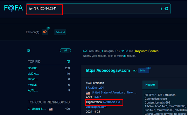188x115 pixels.
Task: Click the count 420 in the United St... row
Action: (x=67, y=109)
